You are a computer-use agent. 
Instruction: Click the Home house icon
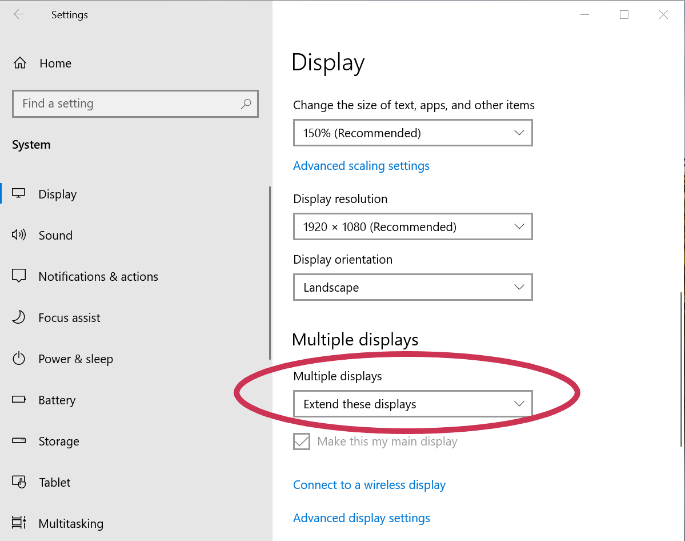19,63
